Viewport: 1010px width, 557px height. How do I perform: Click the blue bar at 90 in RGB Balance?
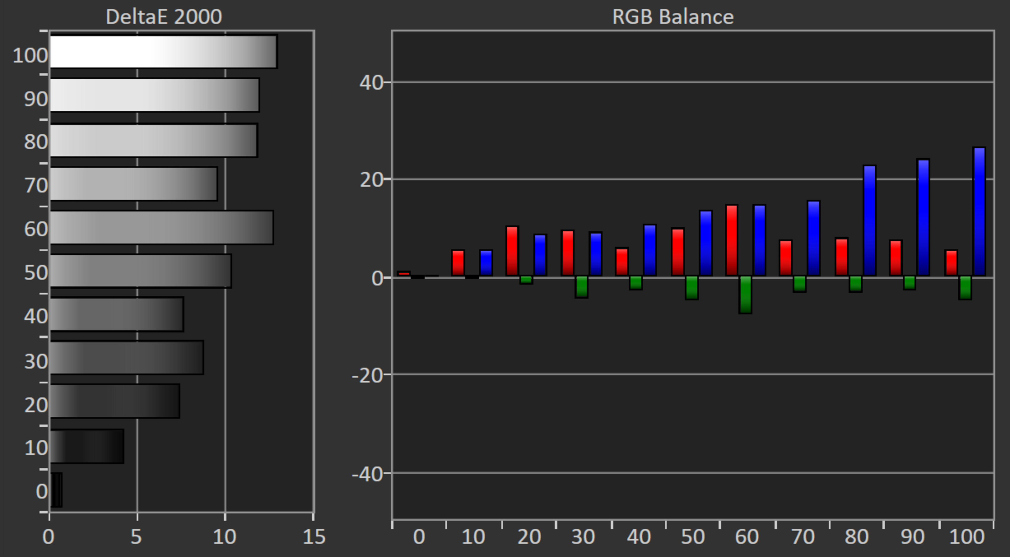(923, 218)
